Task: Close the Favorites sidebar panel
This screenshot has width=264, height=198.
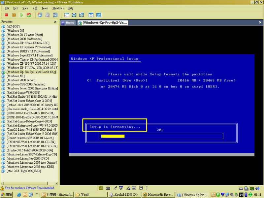Action: [x=55, y=22]
